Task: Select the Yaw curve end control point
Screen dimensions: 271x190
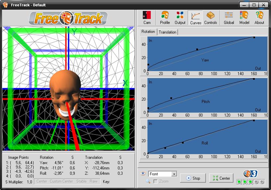Action: tap(254, 37)
